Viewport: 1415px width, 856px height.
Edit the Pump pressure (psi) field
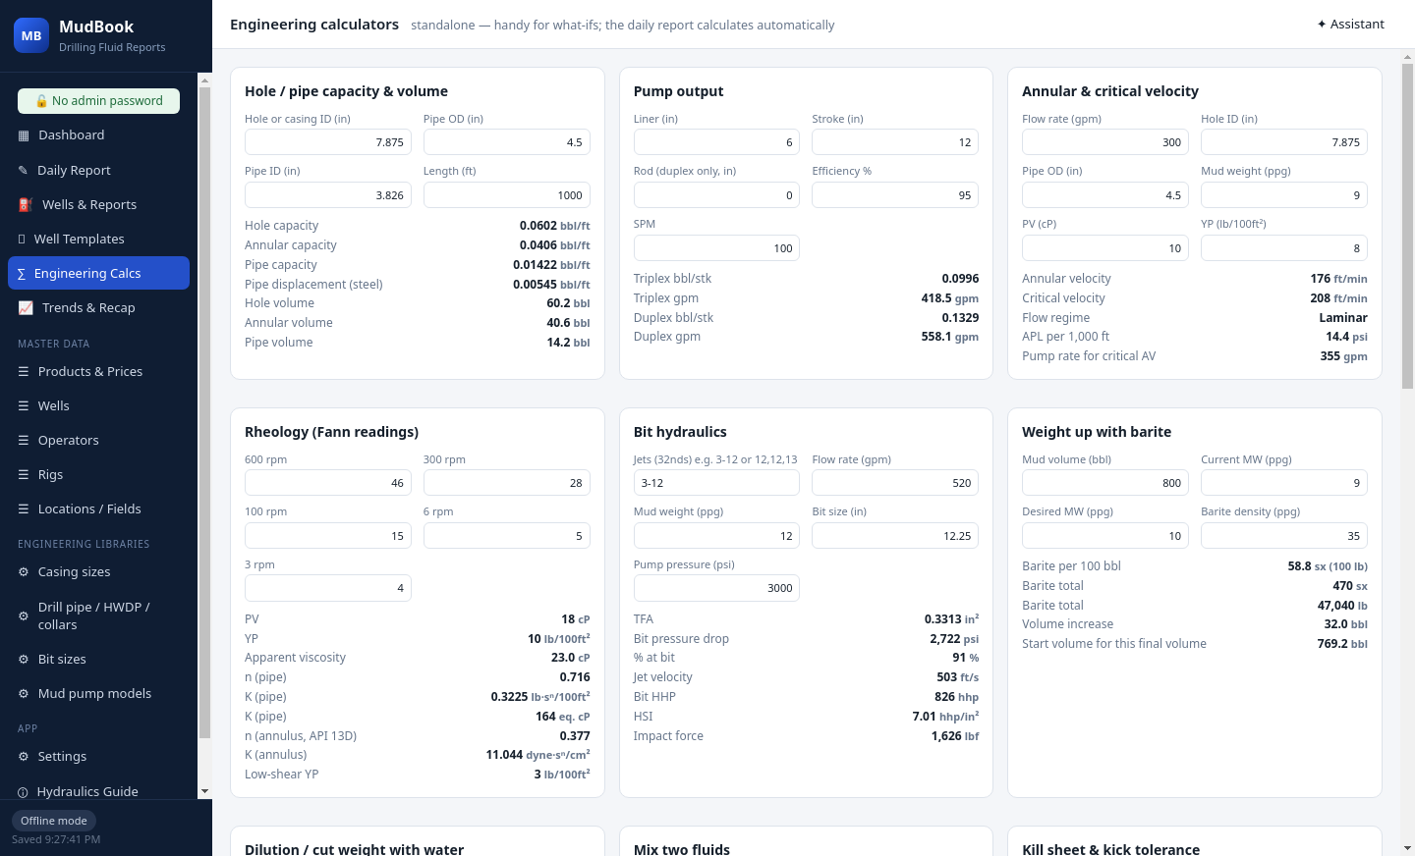(716, 588)
